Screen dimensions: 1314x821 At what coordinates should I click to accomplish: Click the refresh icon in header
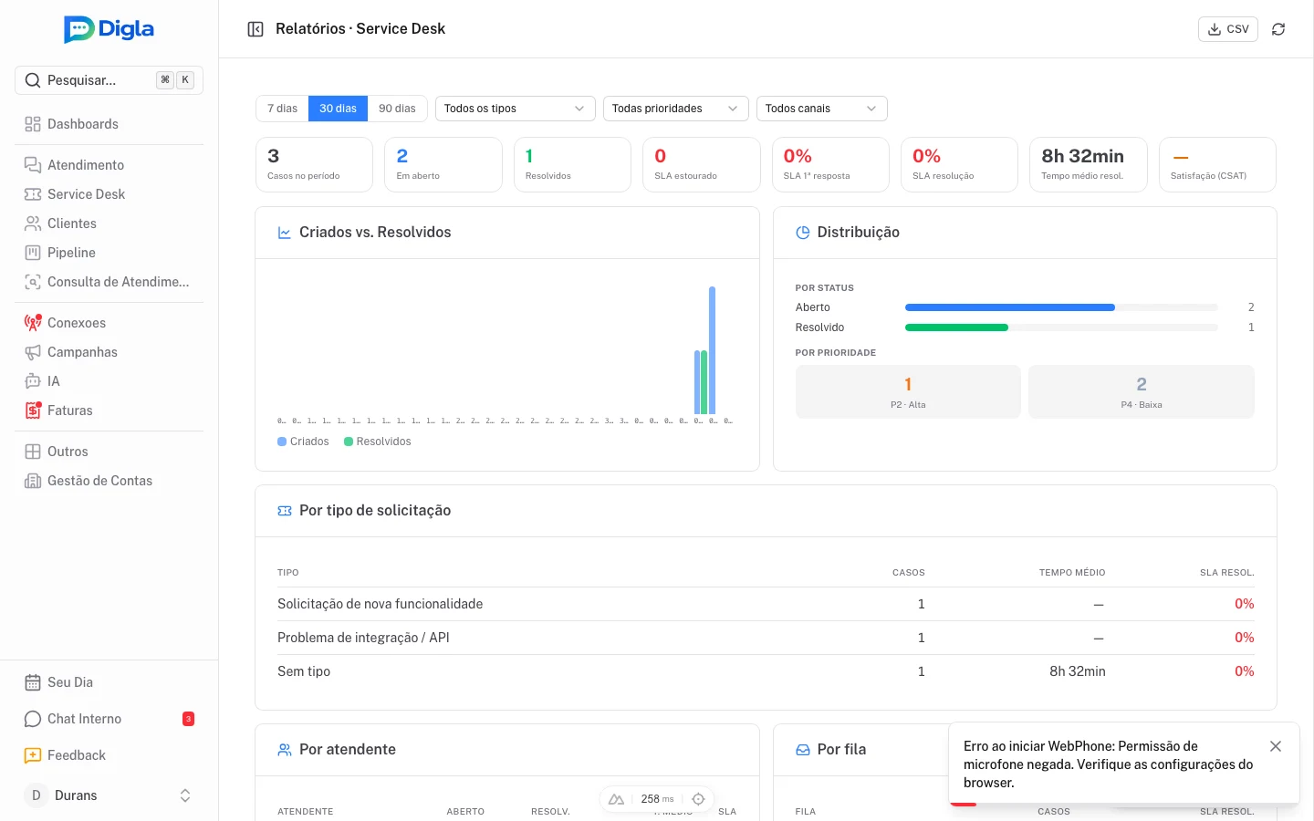tap(1278, 29)
